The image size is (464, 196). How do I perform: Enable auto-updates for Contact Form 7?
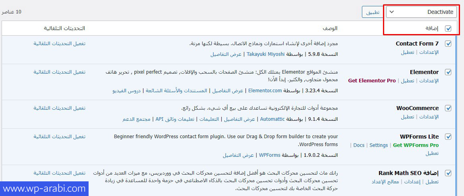click(59, 44)
